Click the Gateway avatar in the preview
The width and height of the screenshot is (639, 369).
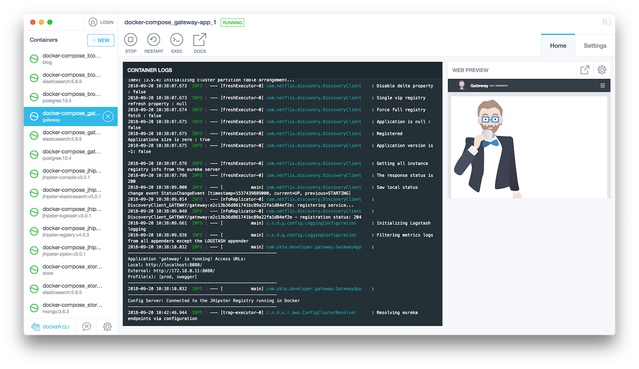pos(462,85)
